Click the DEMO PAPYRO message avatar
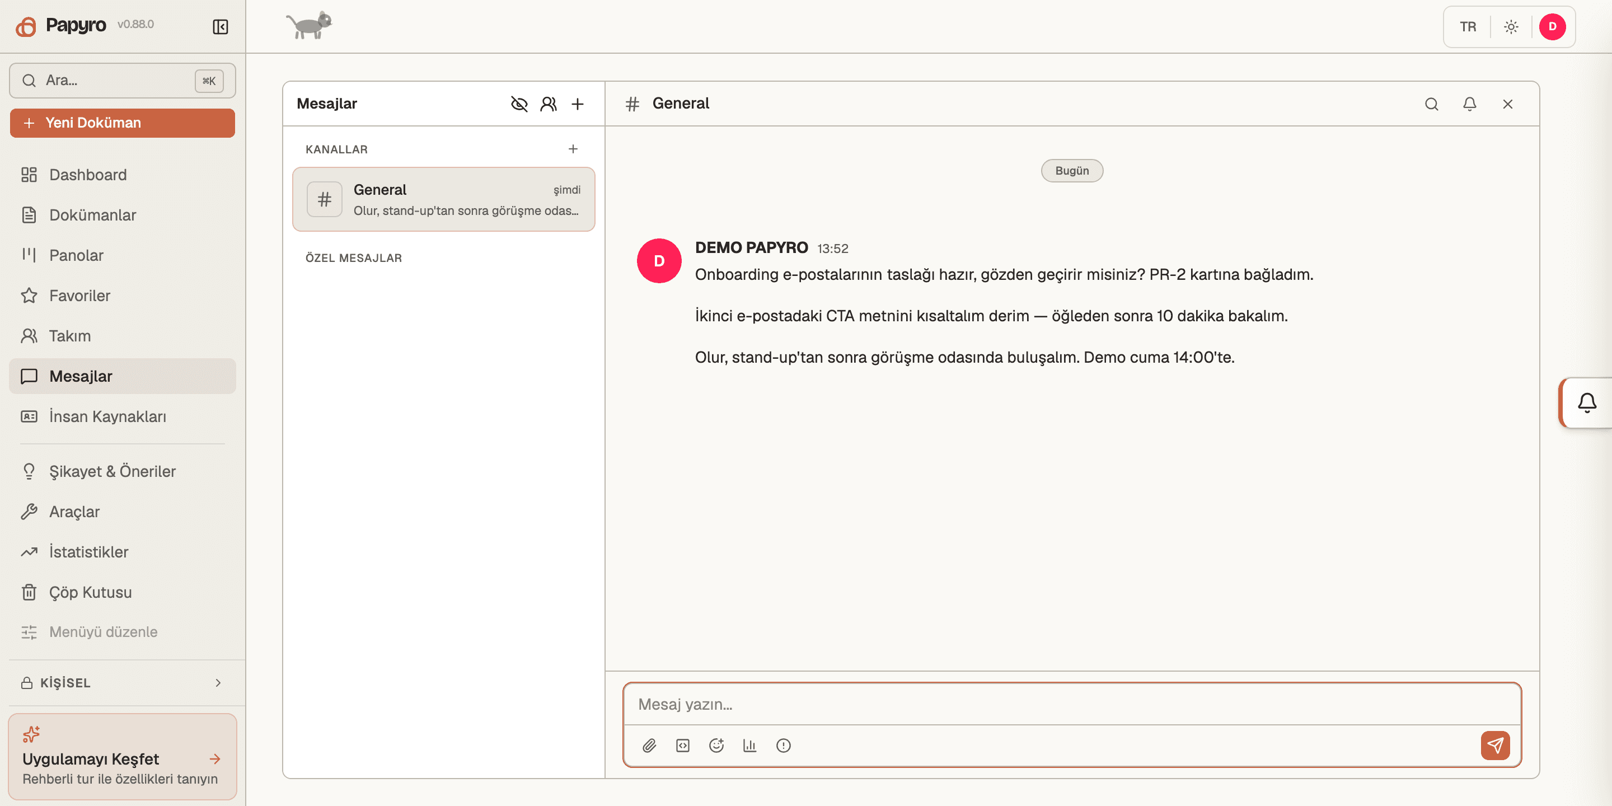Viewport: 1612px width, 806px height. pyautogui.click(x=659, y=261)
